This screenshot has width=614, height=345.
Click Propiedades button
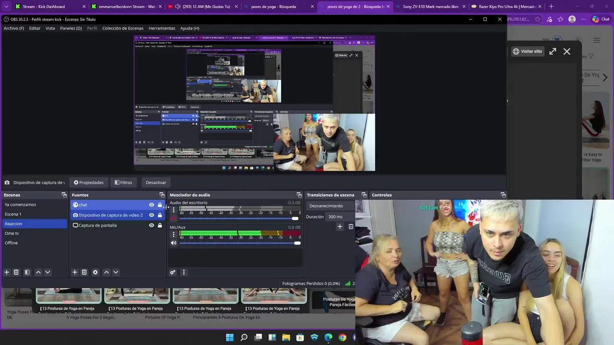click(x=88, y=183)
